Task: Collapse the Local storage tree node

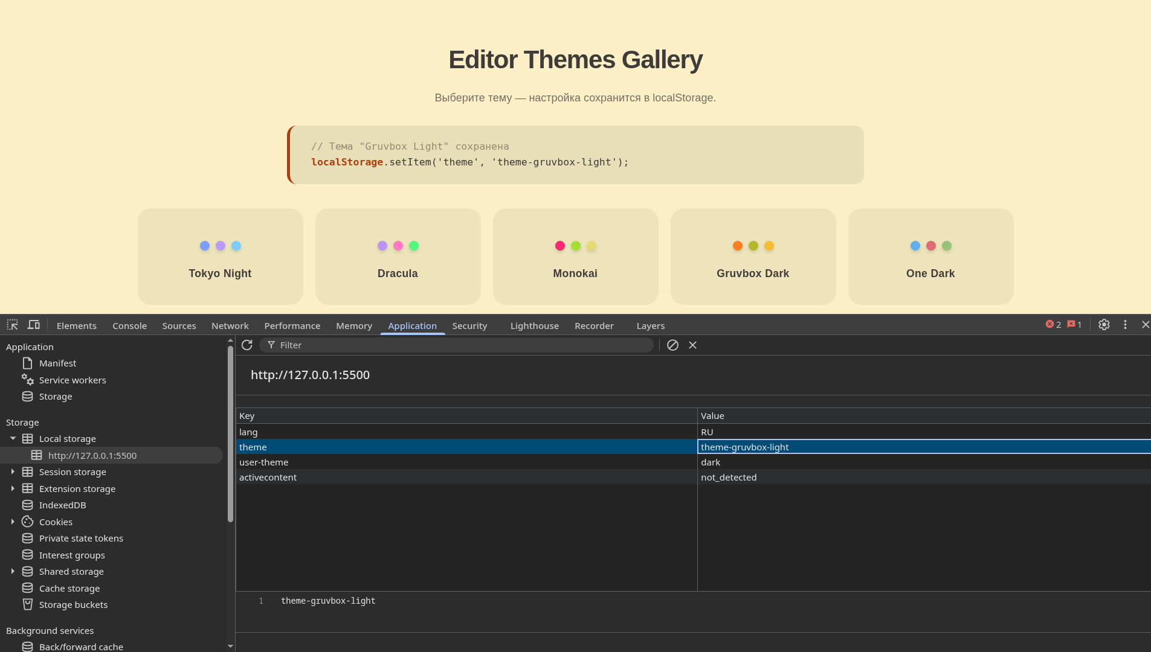Action: click(13, 439)
